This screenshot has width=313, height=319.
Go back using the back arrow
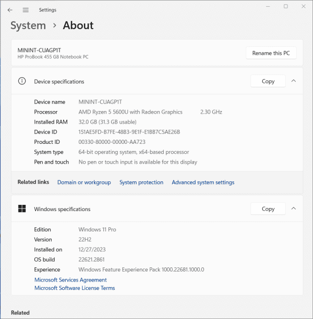pos(10,10)
